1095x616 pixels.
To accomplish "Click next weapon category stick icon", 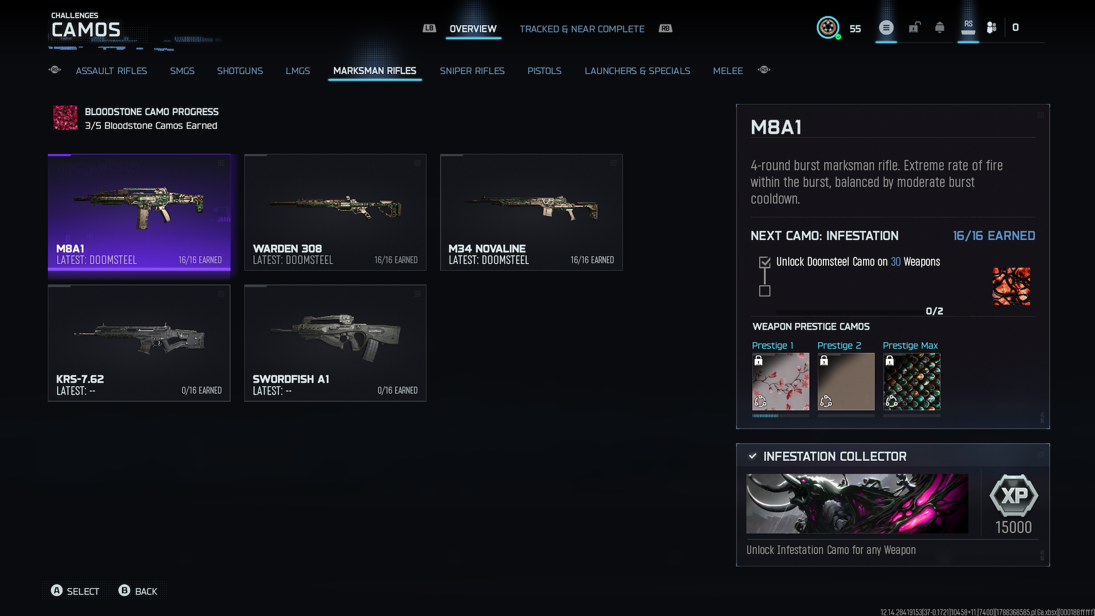I will coord(764,70).
